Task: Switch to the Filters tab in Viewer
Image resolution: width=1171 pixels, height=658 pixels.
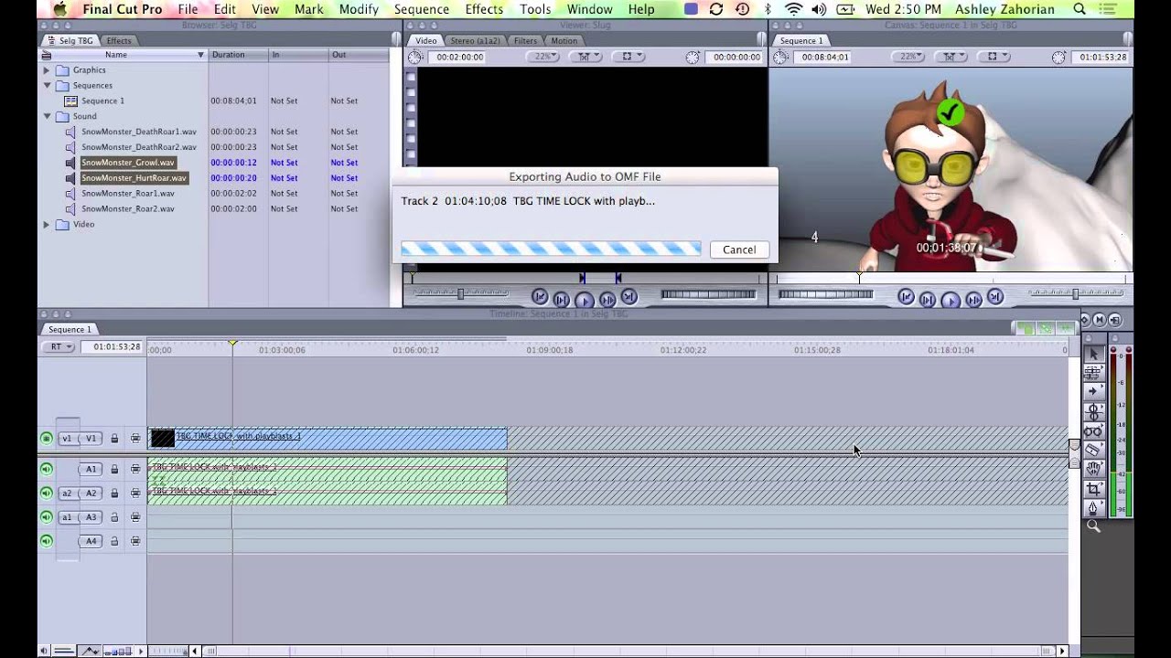Action: point(525,40)
